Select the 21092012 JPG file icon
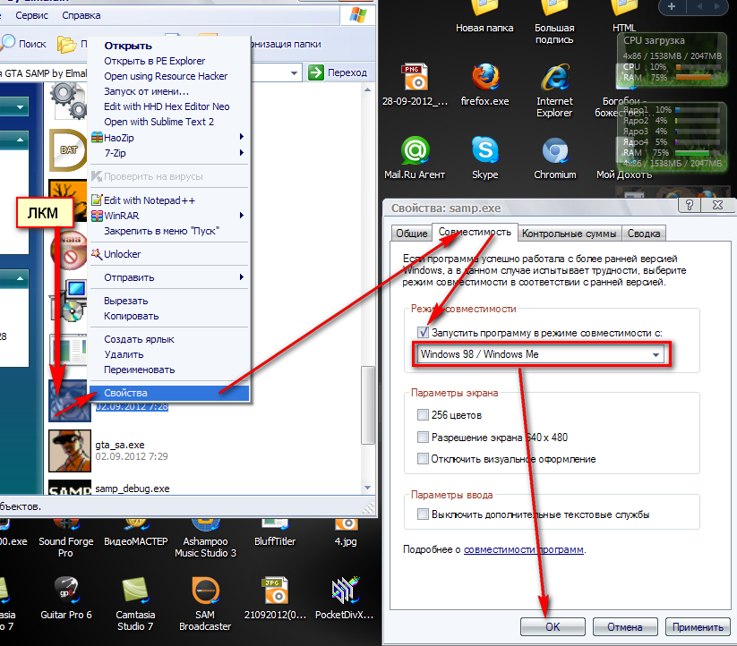This screenshot has height=646, width=737. click(275, 591)
